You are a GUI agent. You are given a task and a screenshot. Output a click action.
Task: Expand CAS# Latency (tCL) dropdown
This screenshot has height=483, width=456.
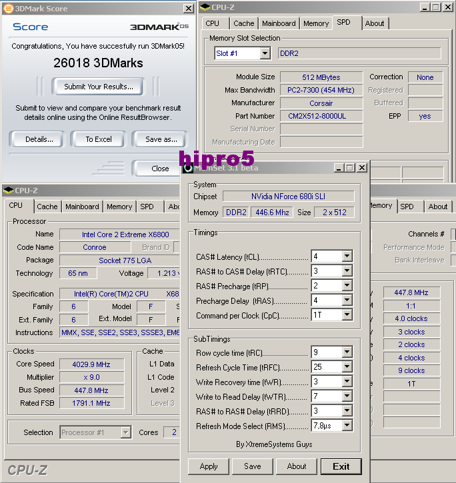(x=347, y=256)
